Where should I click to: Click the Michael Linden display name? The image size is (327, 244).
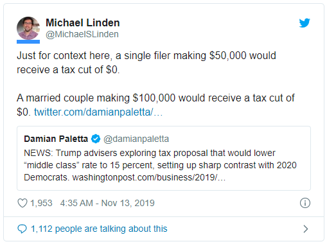pos(83,22)
